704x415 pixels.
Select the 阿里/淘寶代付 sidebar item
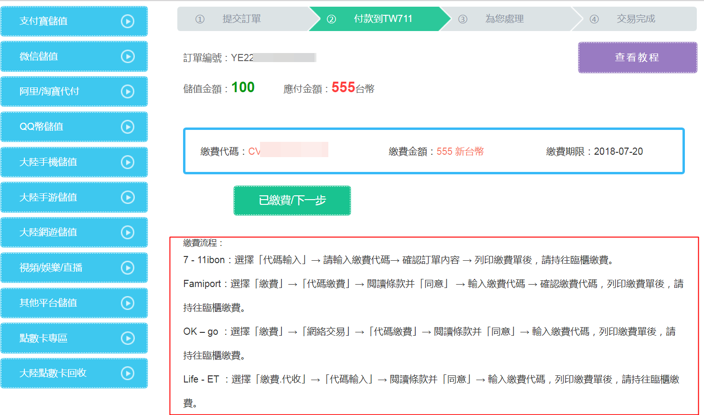[x=74, y=91]
